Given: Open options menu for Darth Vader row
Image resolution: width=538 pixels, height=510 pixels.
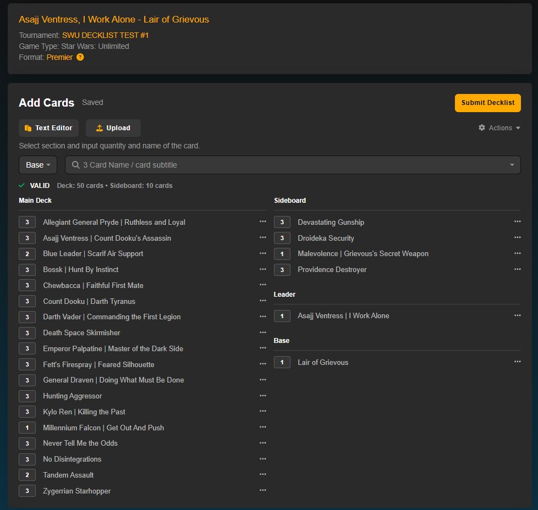Looking at the screenshot, I should coord(263,317).
